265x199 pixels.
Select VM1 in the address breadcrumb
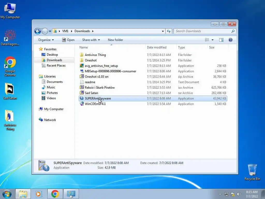65,31
